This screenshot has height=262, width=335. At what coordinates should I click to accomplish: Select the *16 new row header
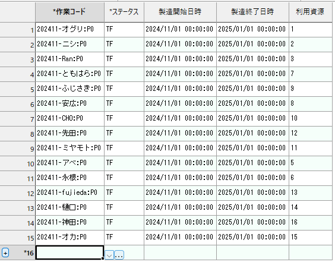(x=17, y=253)
